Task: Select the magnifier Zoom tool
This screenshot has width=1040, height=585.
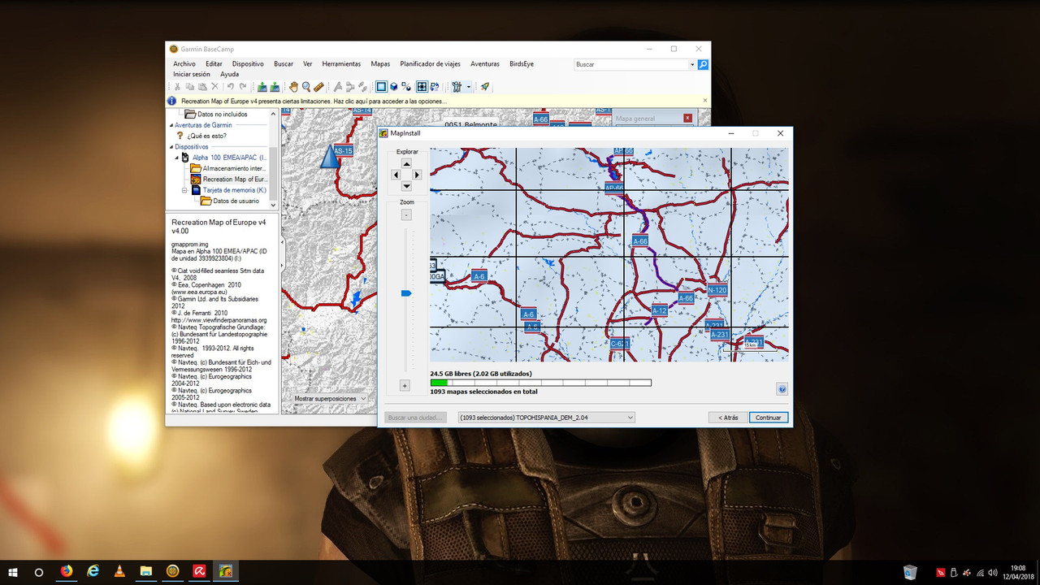Action: (306, 86)
